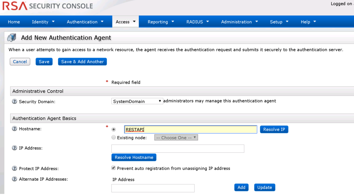
Task: Click help icon next to Hostname
Action: pos(15,129)
